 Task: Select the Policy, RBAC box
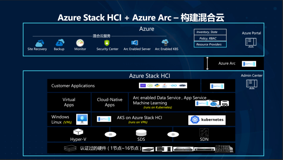[210, 38]
